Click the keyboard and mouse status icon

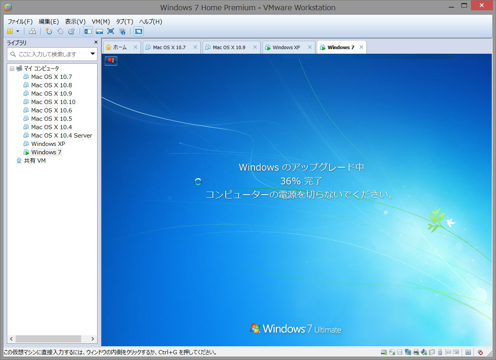448,352
